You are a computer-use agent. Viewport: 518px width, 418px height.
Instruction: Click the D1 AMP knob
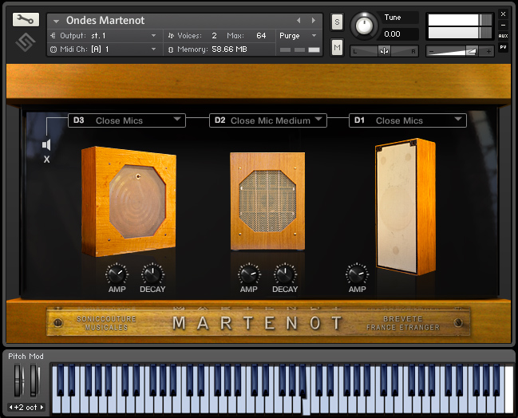tap(357, 274)
